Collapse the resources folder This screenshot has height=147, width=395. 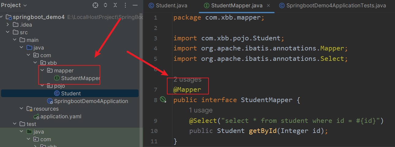click(21, 109)
